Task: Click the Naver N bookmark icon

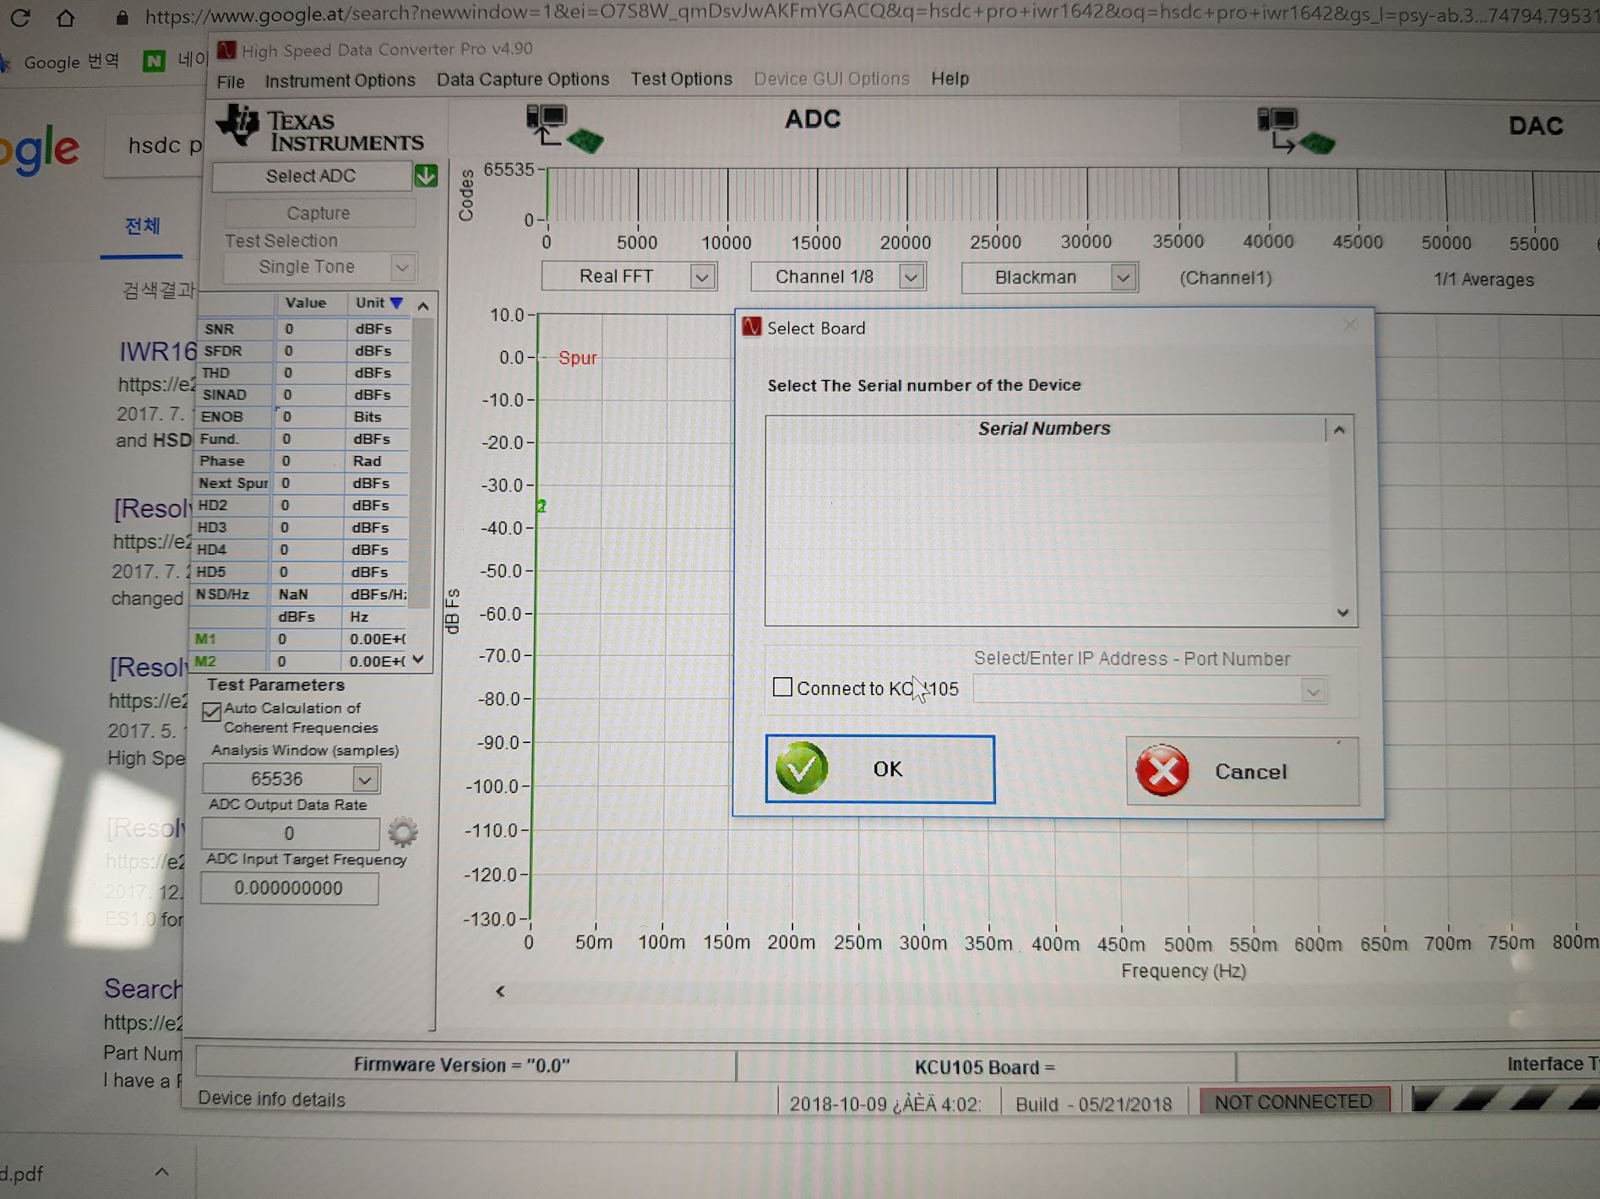Action: tap(154, 61)
